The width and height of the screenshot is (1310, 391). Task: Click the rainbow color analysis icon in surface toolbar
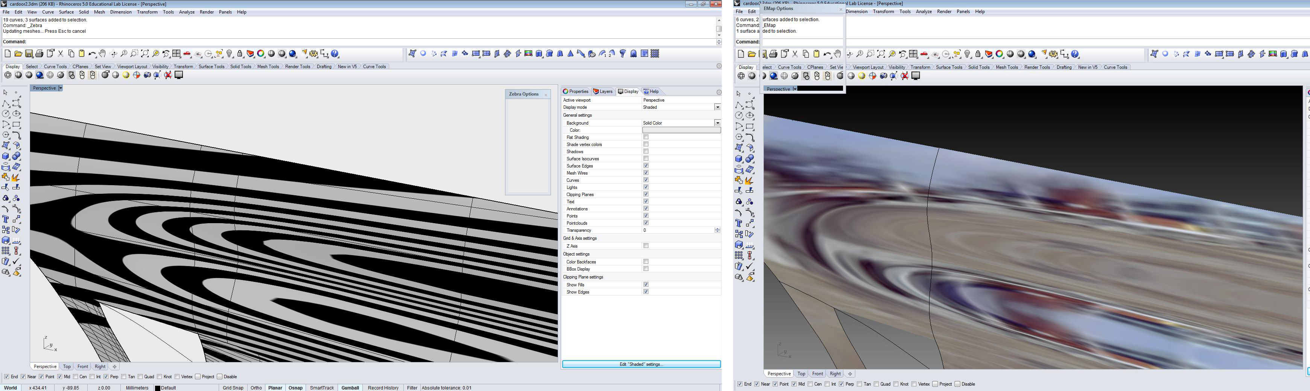[528, 53]
